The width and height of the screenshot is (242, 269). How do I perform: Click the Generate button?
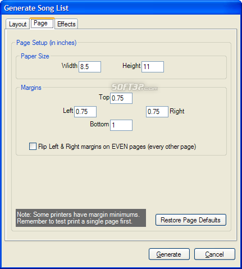click(169, 254)
